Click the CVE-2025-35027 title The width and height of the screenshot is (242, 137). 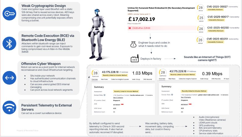point(217,7)
